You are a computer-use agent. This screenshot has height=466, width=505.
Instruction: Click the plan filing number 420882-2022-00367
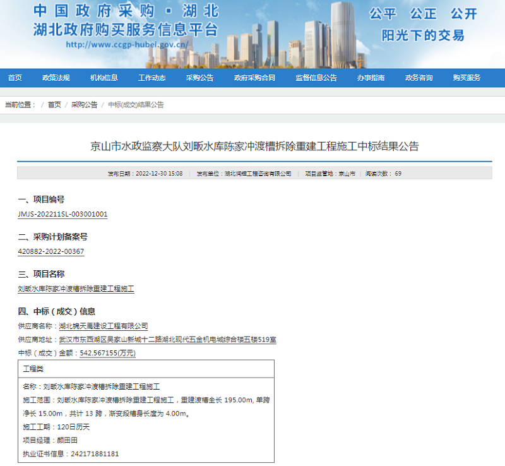pyautogui.click(x=50, y=251)
